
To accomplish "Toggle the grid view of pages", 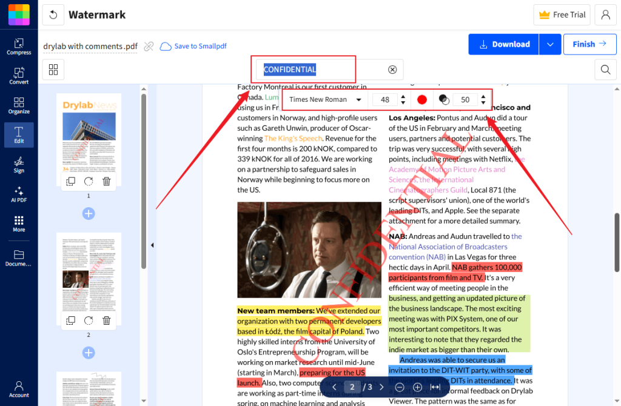I will coord(53,70).
